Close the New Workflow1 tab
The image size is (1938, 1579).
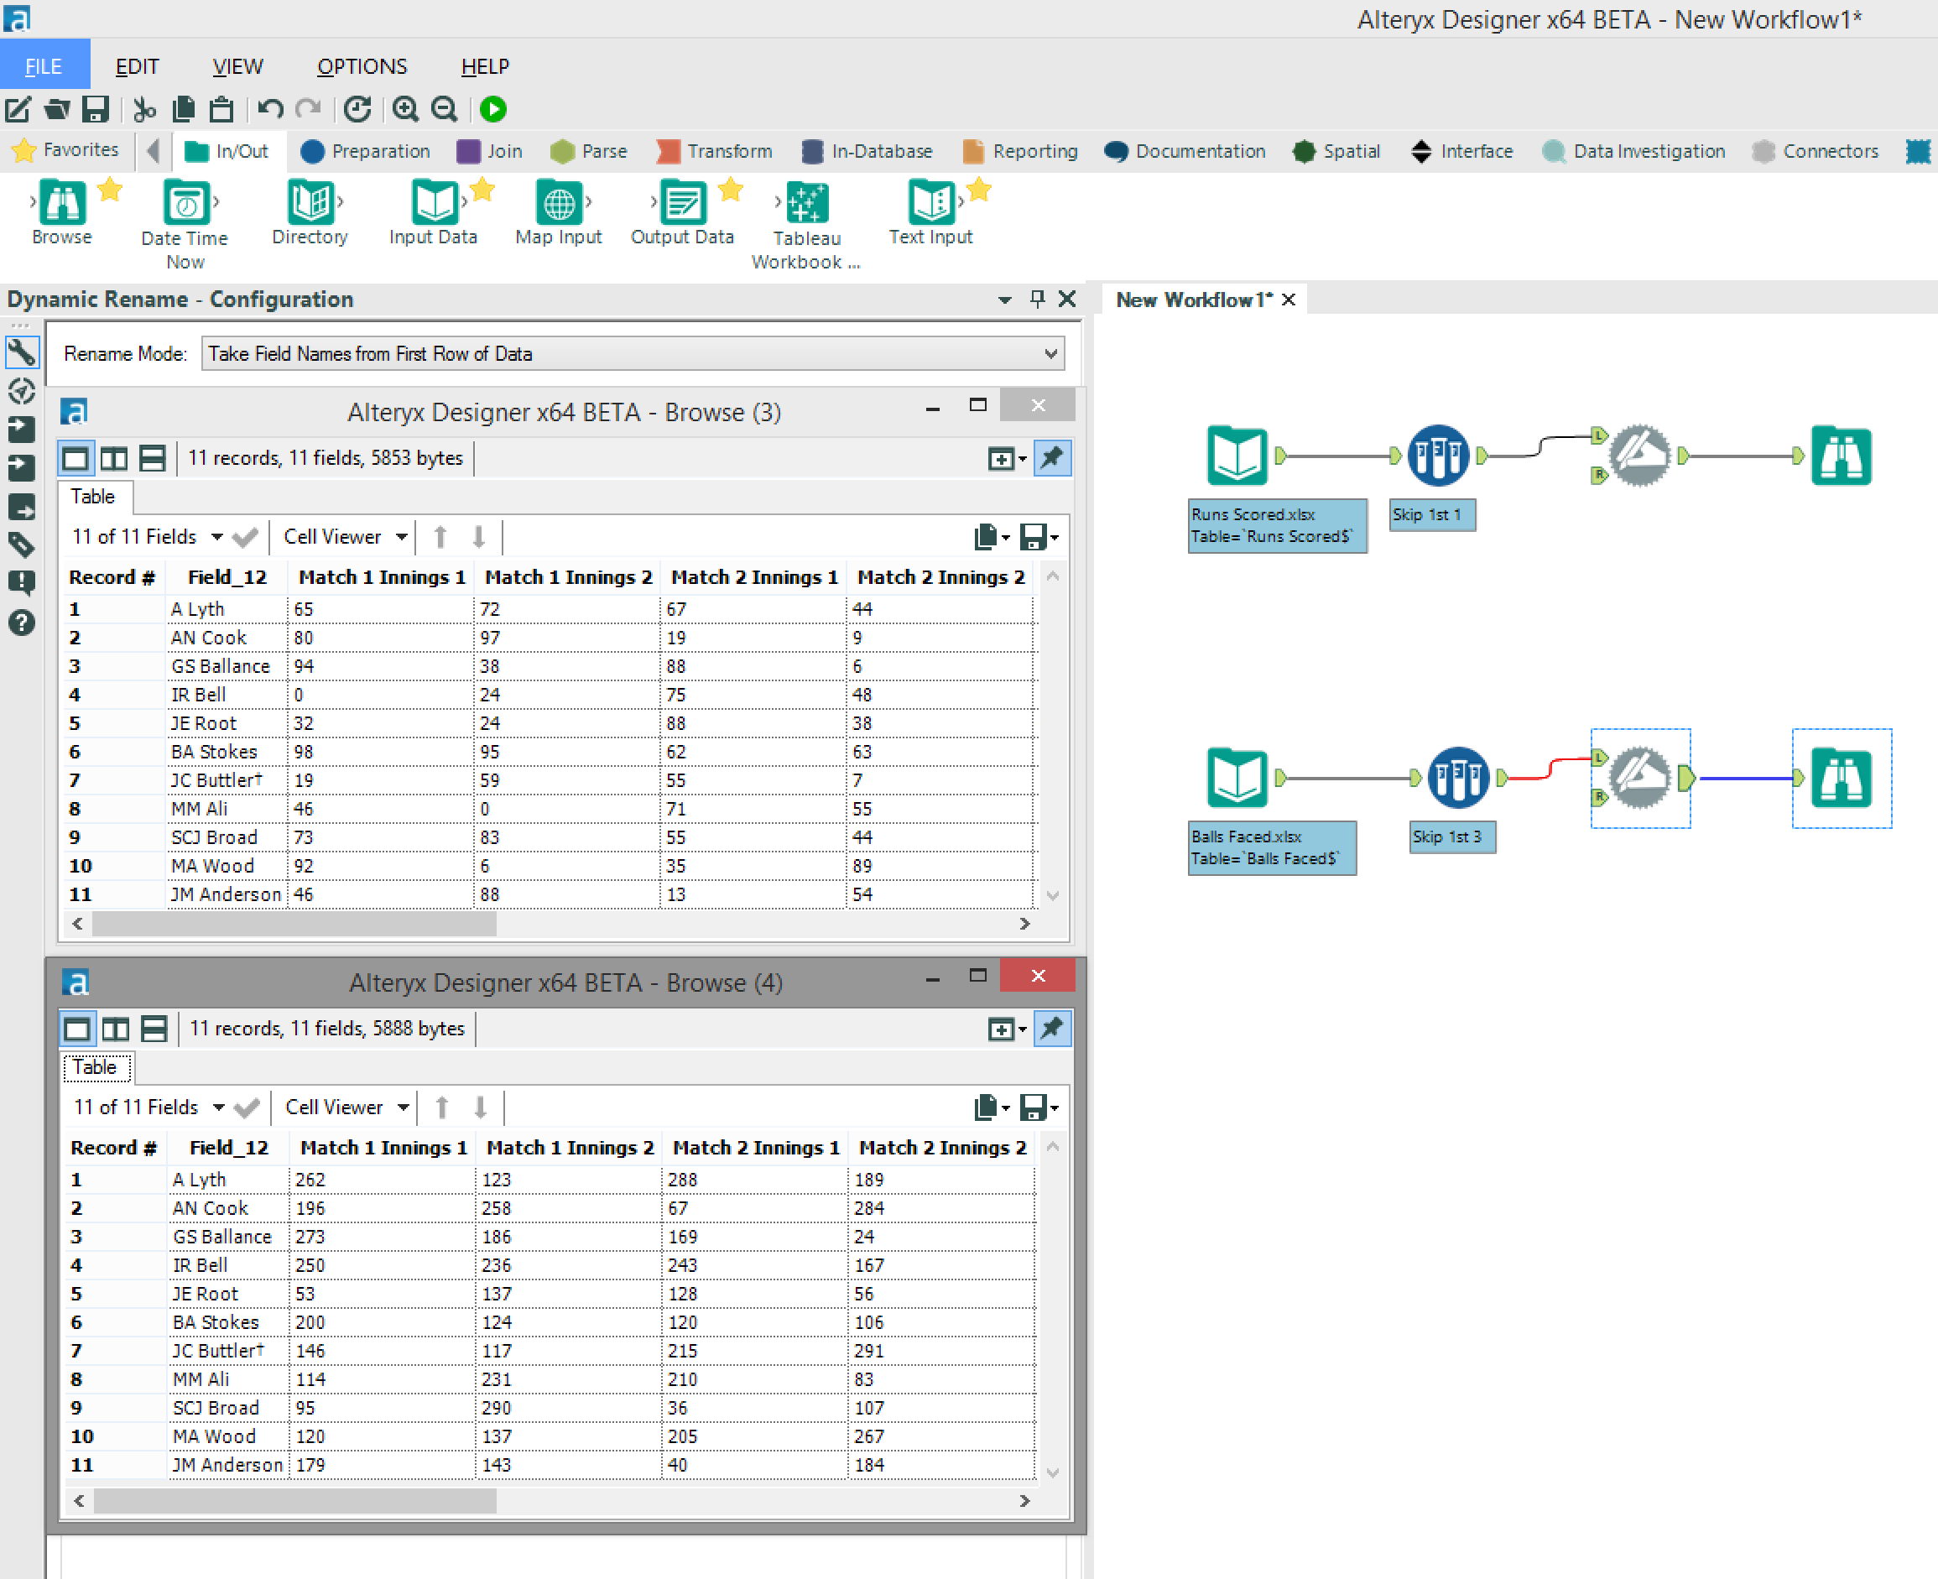pos(1288,300)
